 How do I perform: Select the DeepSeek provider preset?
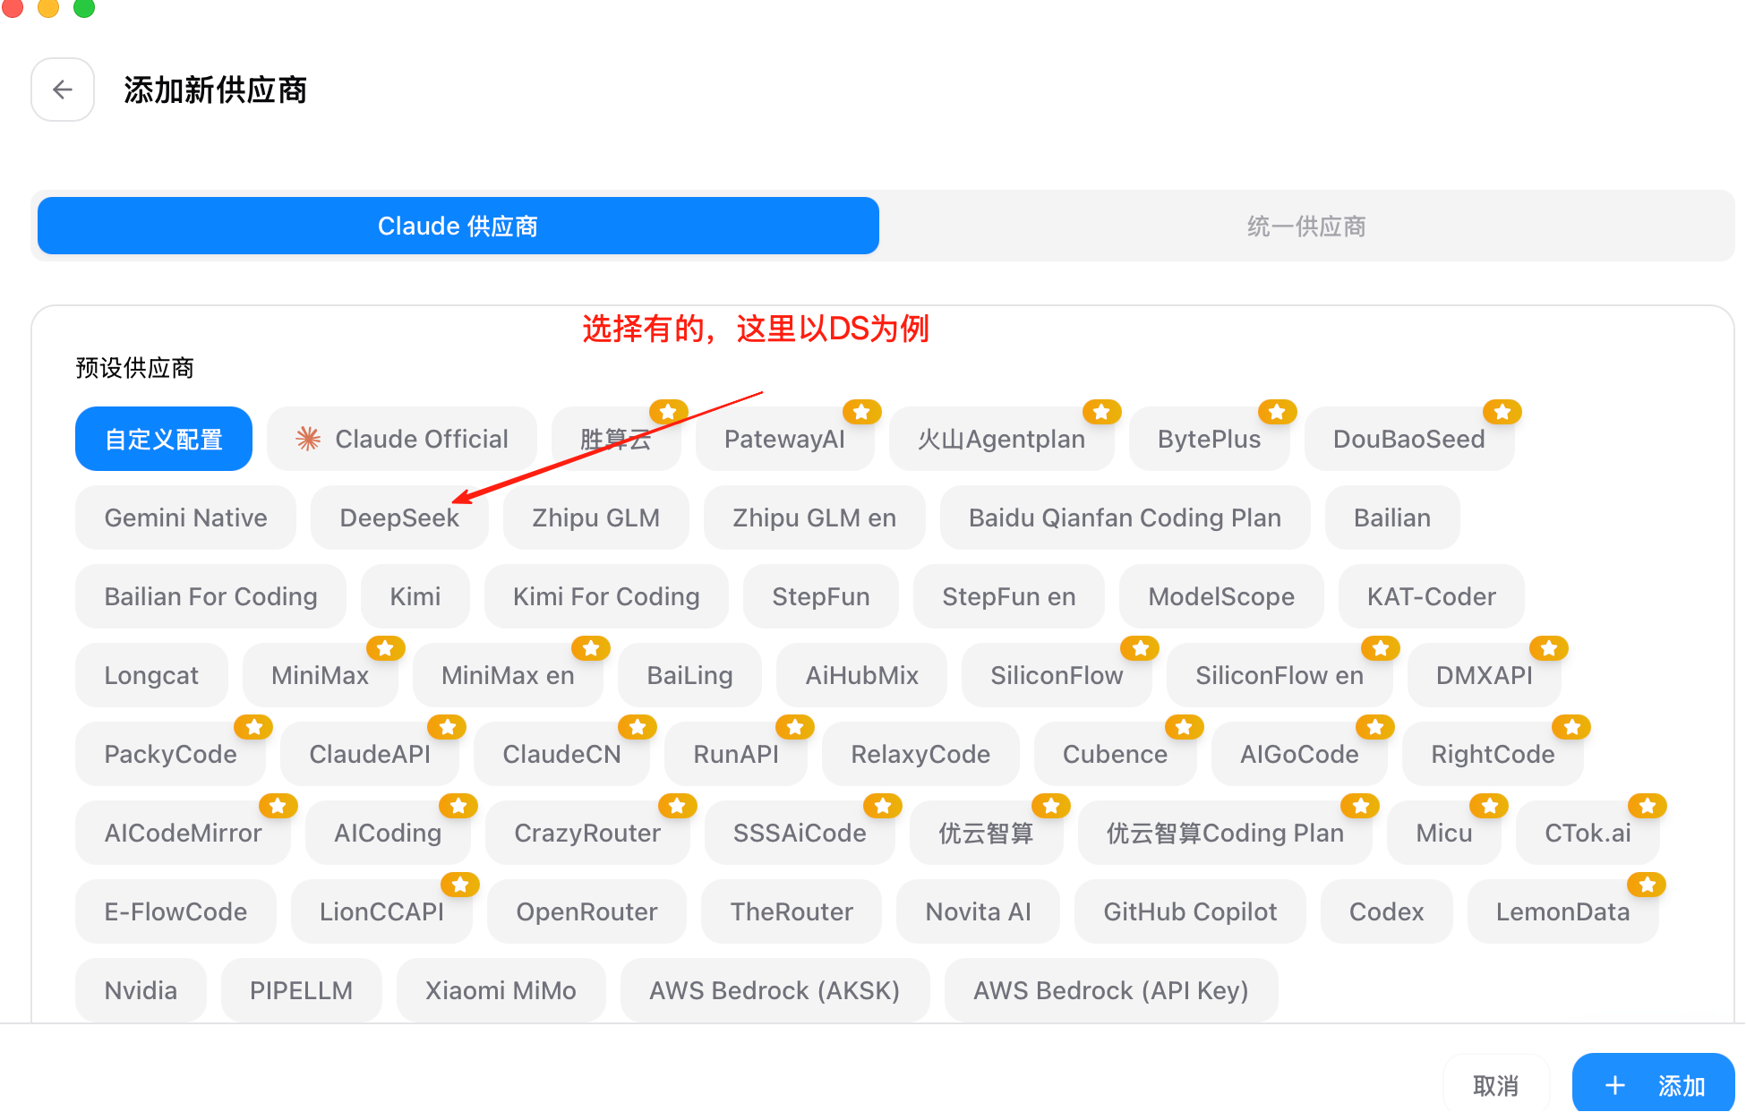[x=399, y=518]
